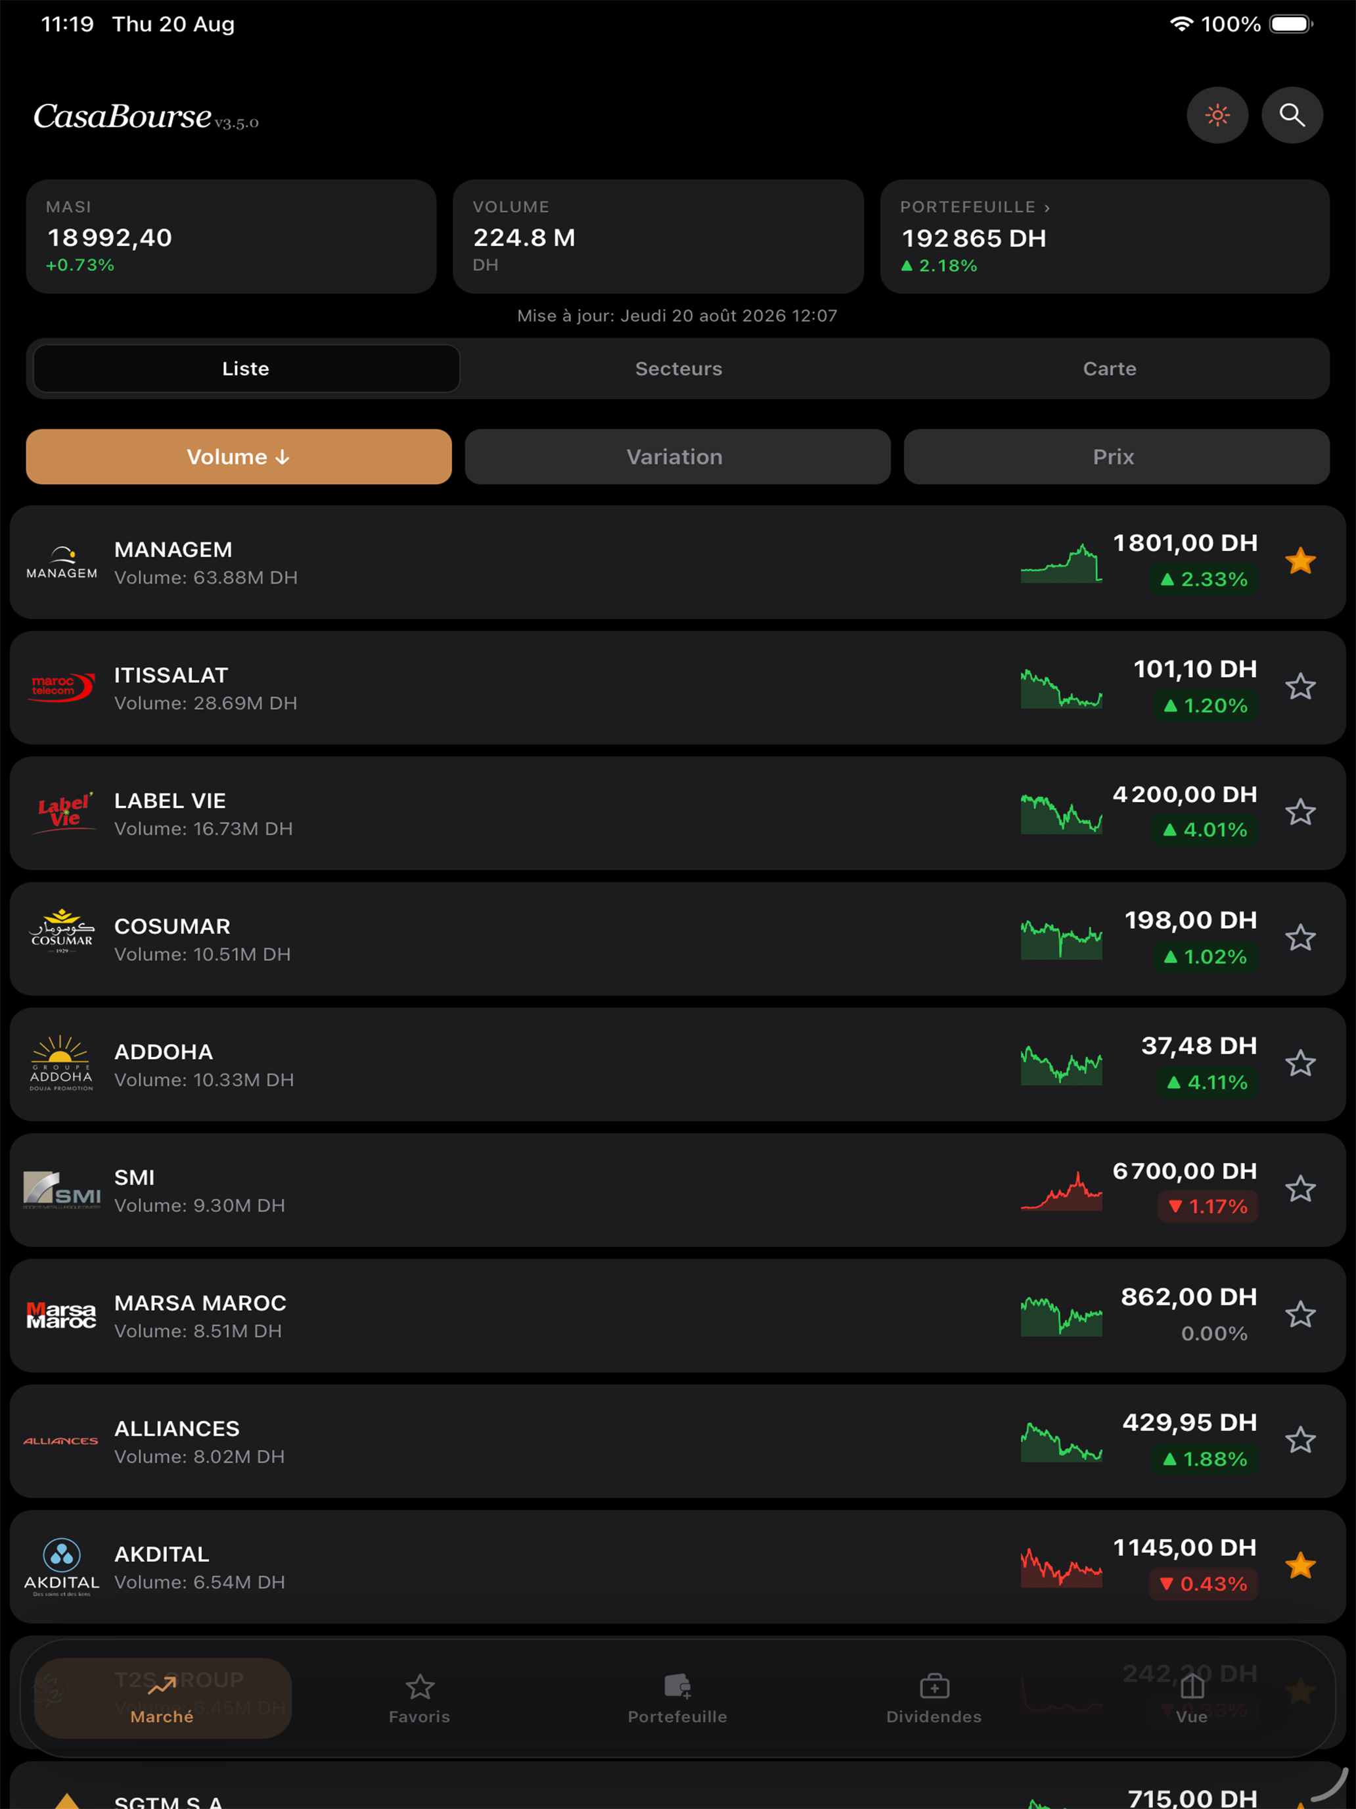Switch to the Secteurs view tab
This screenshot has width=1356, height=1809.
point(679,369)
